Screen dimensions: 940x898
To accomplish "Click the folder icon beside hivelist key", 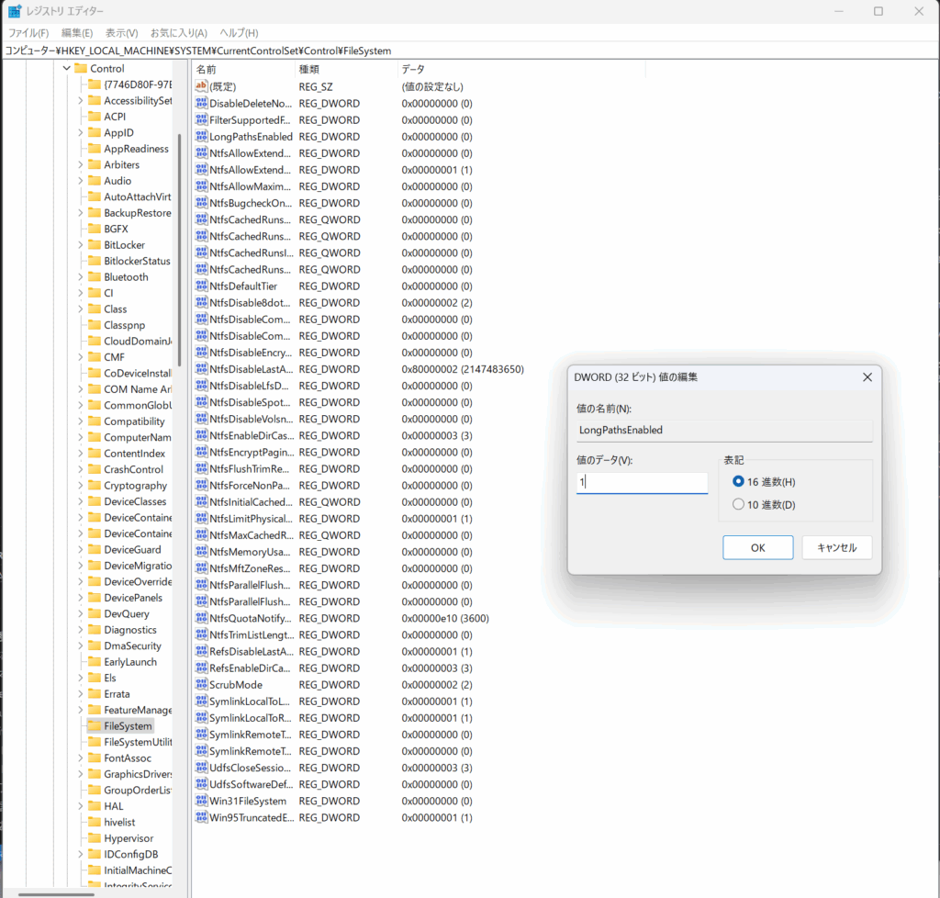I will pos(95,821).
